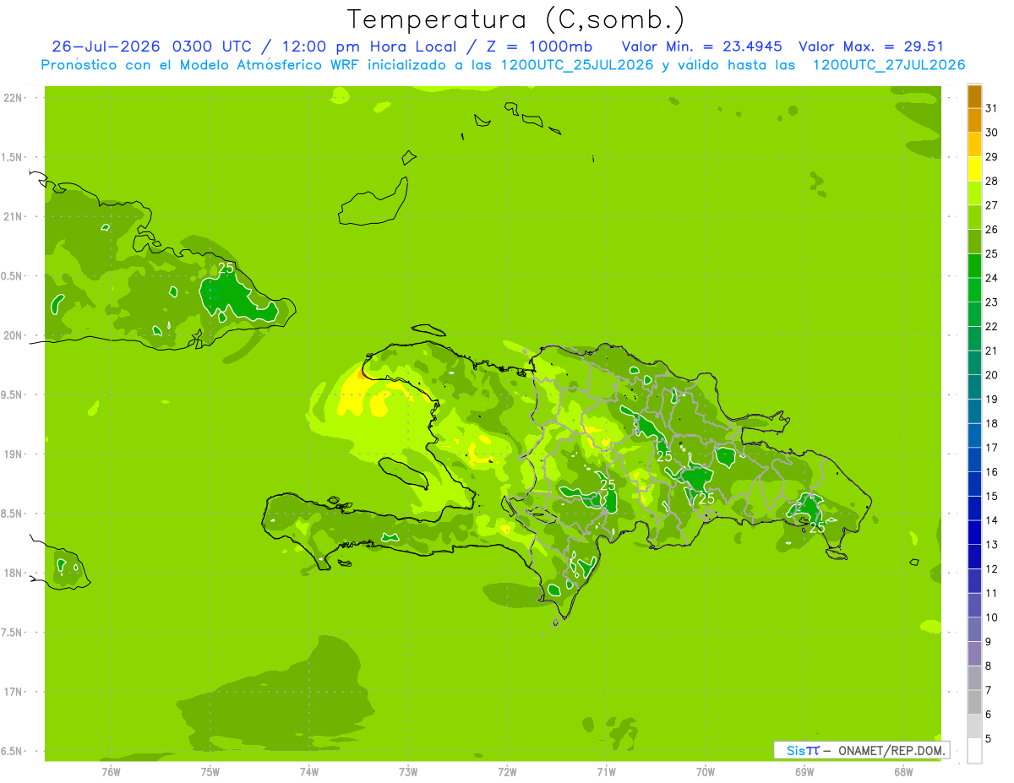Click the colorbar value label '20'
Viewport: 1014px width, 783px height.
pyautogui.click(x=992, y=375)
